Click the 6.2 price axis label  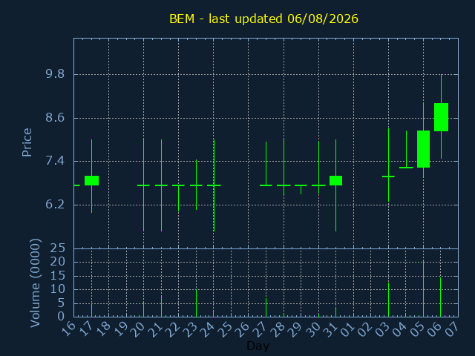tap(55, 205)
